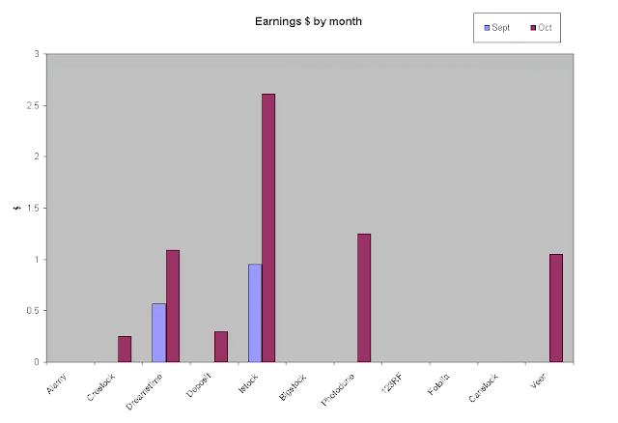
Task: Select the Oct bar for Dreamstime
Action: tap(173, 305)
